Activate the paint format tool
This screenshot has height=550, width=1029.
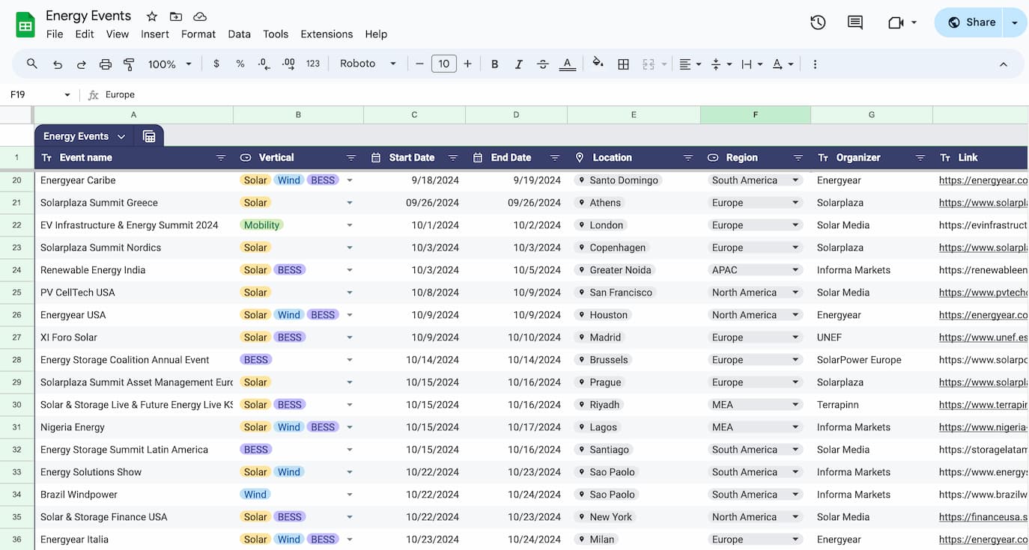coord(129,64)
